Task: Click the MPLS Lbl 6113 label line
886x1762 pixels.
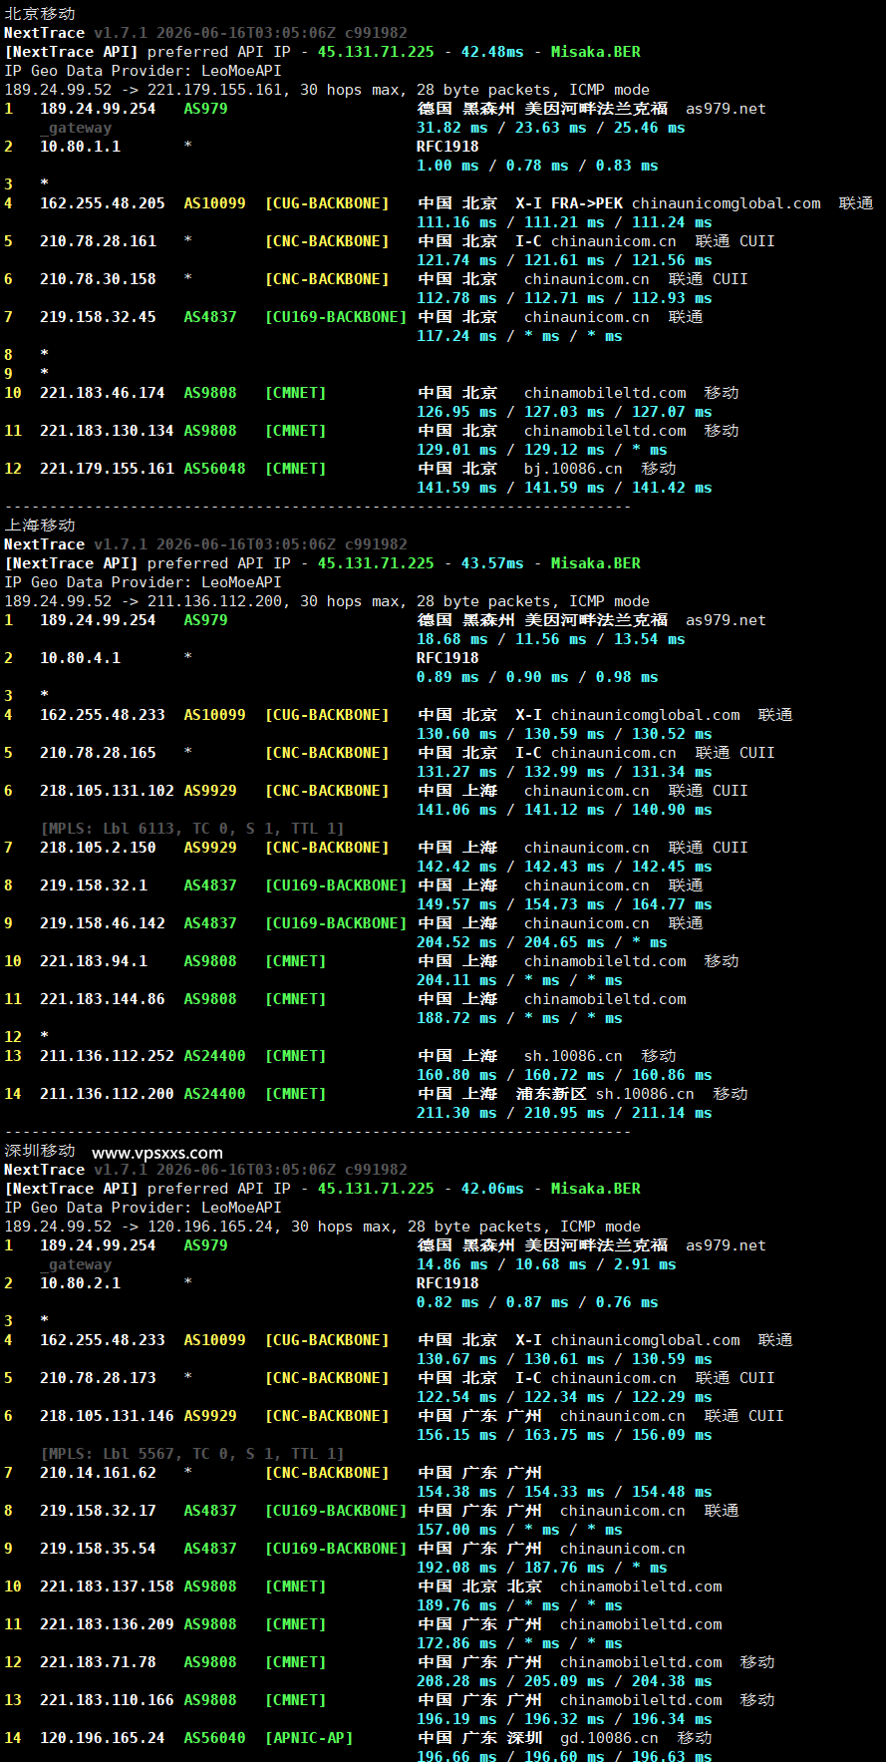Action: point(192,829)
